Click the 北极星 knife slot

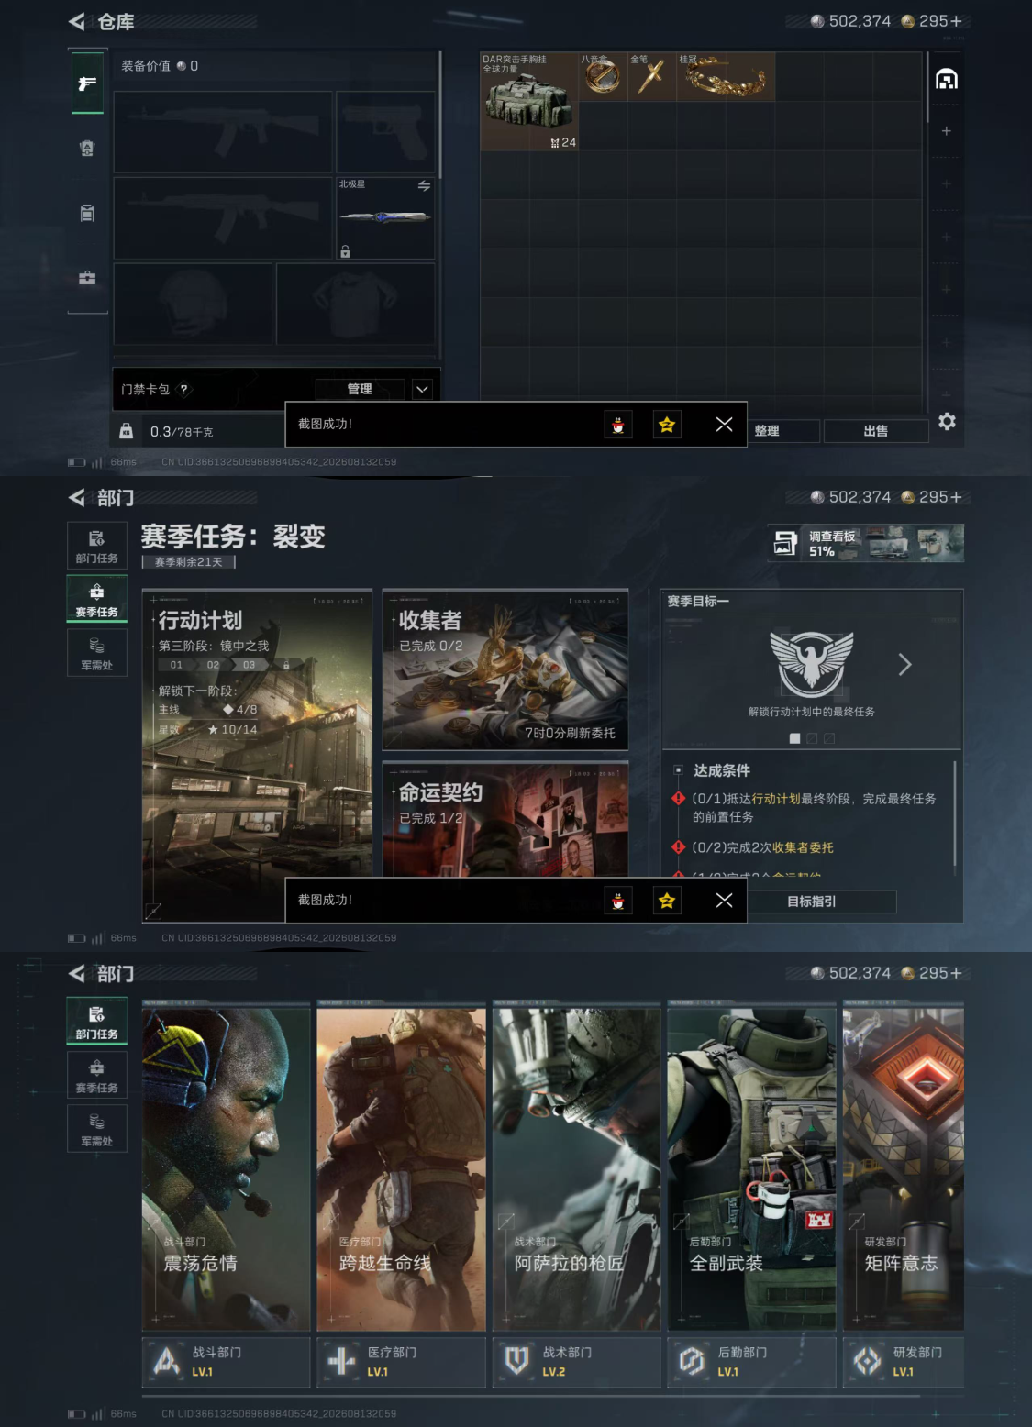coord(385,217)
